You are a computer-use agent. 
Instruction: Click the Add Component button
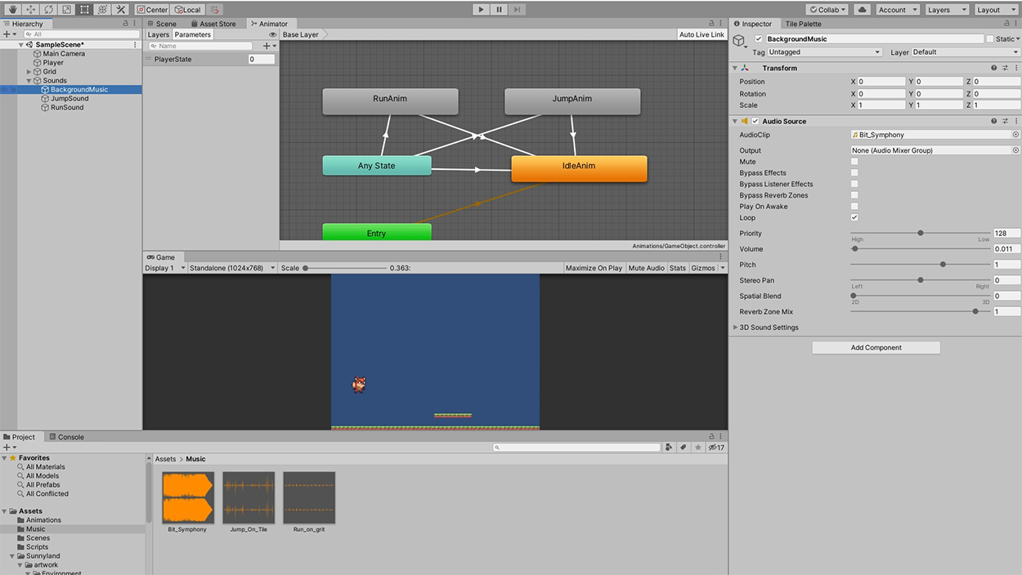tap(876, 348)
